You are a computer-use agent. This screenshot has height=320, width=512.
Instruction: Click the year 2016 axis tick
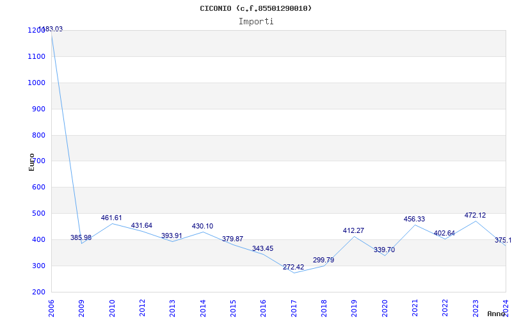point(264,308)
